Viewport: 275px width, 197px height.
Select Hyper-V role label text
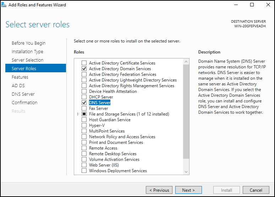point(97,125)
